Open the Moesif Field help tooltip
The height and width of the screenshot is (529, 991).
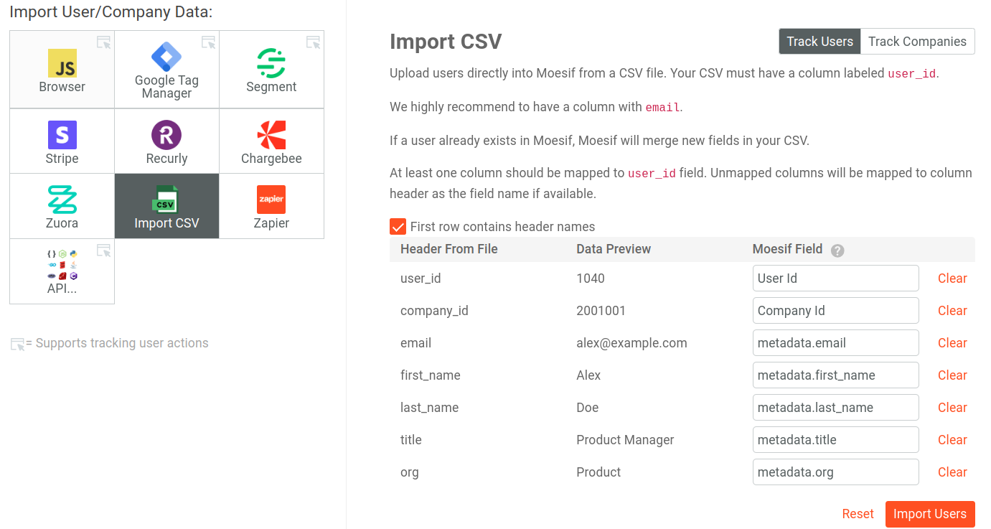[x=837, y=249]
